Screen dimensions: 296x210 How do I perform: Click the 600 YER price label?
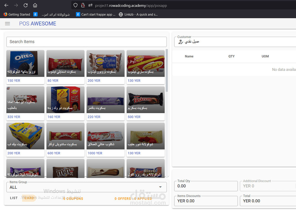tap(54, 153)
